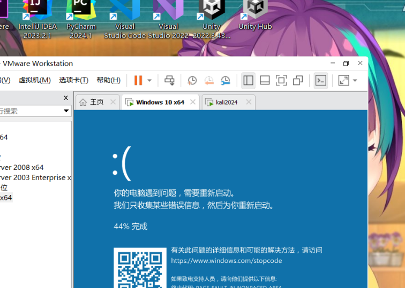
Task: Launch Visual Studio Code desktop shortcut
Action: tap(125, 19)
